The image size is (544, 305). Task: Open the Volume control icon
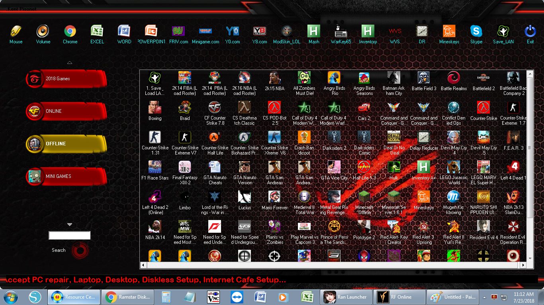tap(43, 34)
